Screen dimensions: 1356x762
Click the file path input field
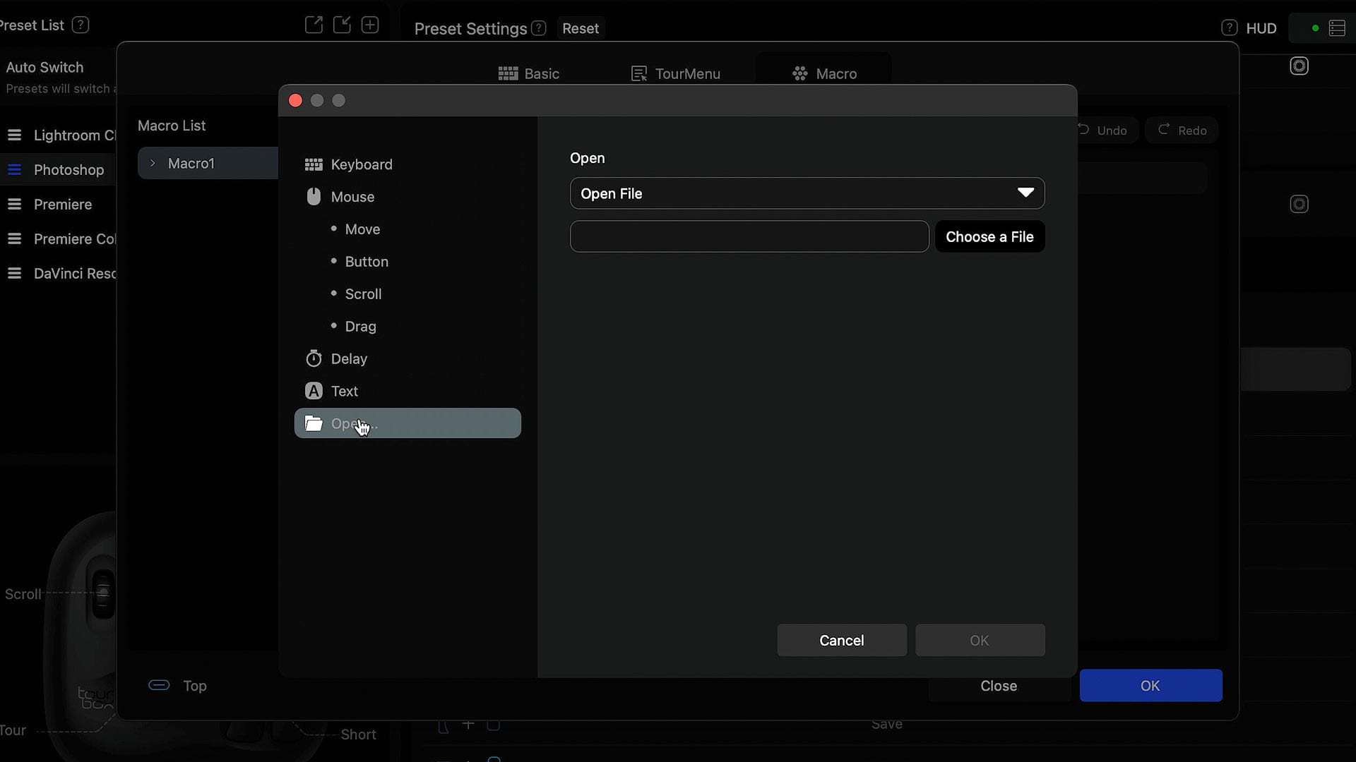tap(749, 236)
